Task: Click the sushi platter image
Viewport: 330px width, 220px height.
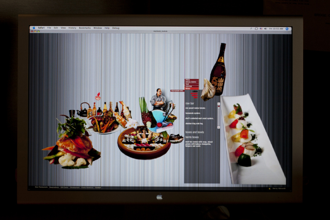Action: pos(144,142)
